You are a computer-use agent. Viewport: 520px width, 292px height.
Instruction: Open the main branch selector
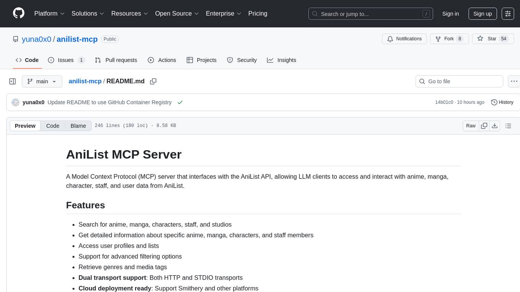tap(42, 81)
